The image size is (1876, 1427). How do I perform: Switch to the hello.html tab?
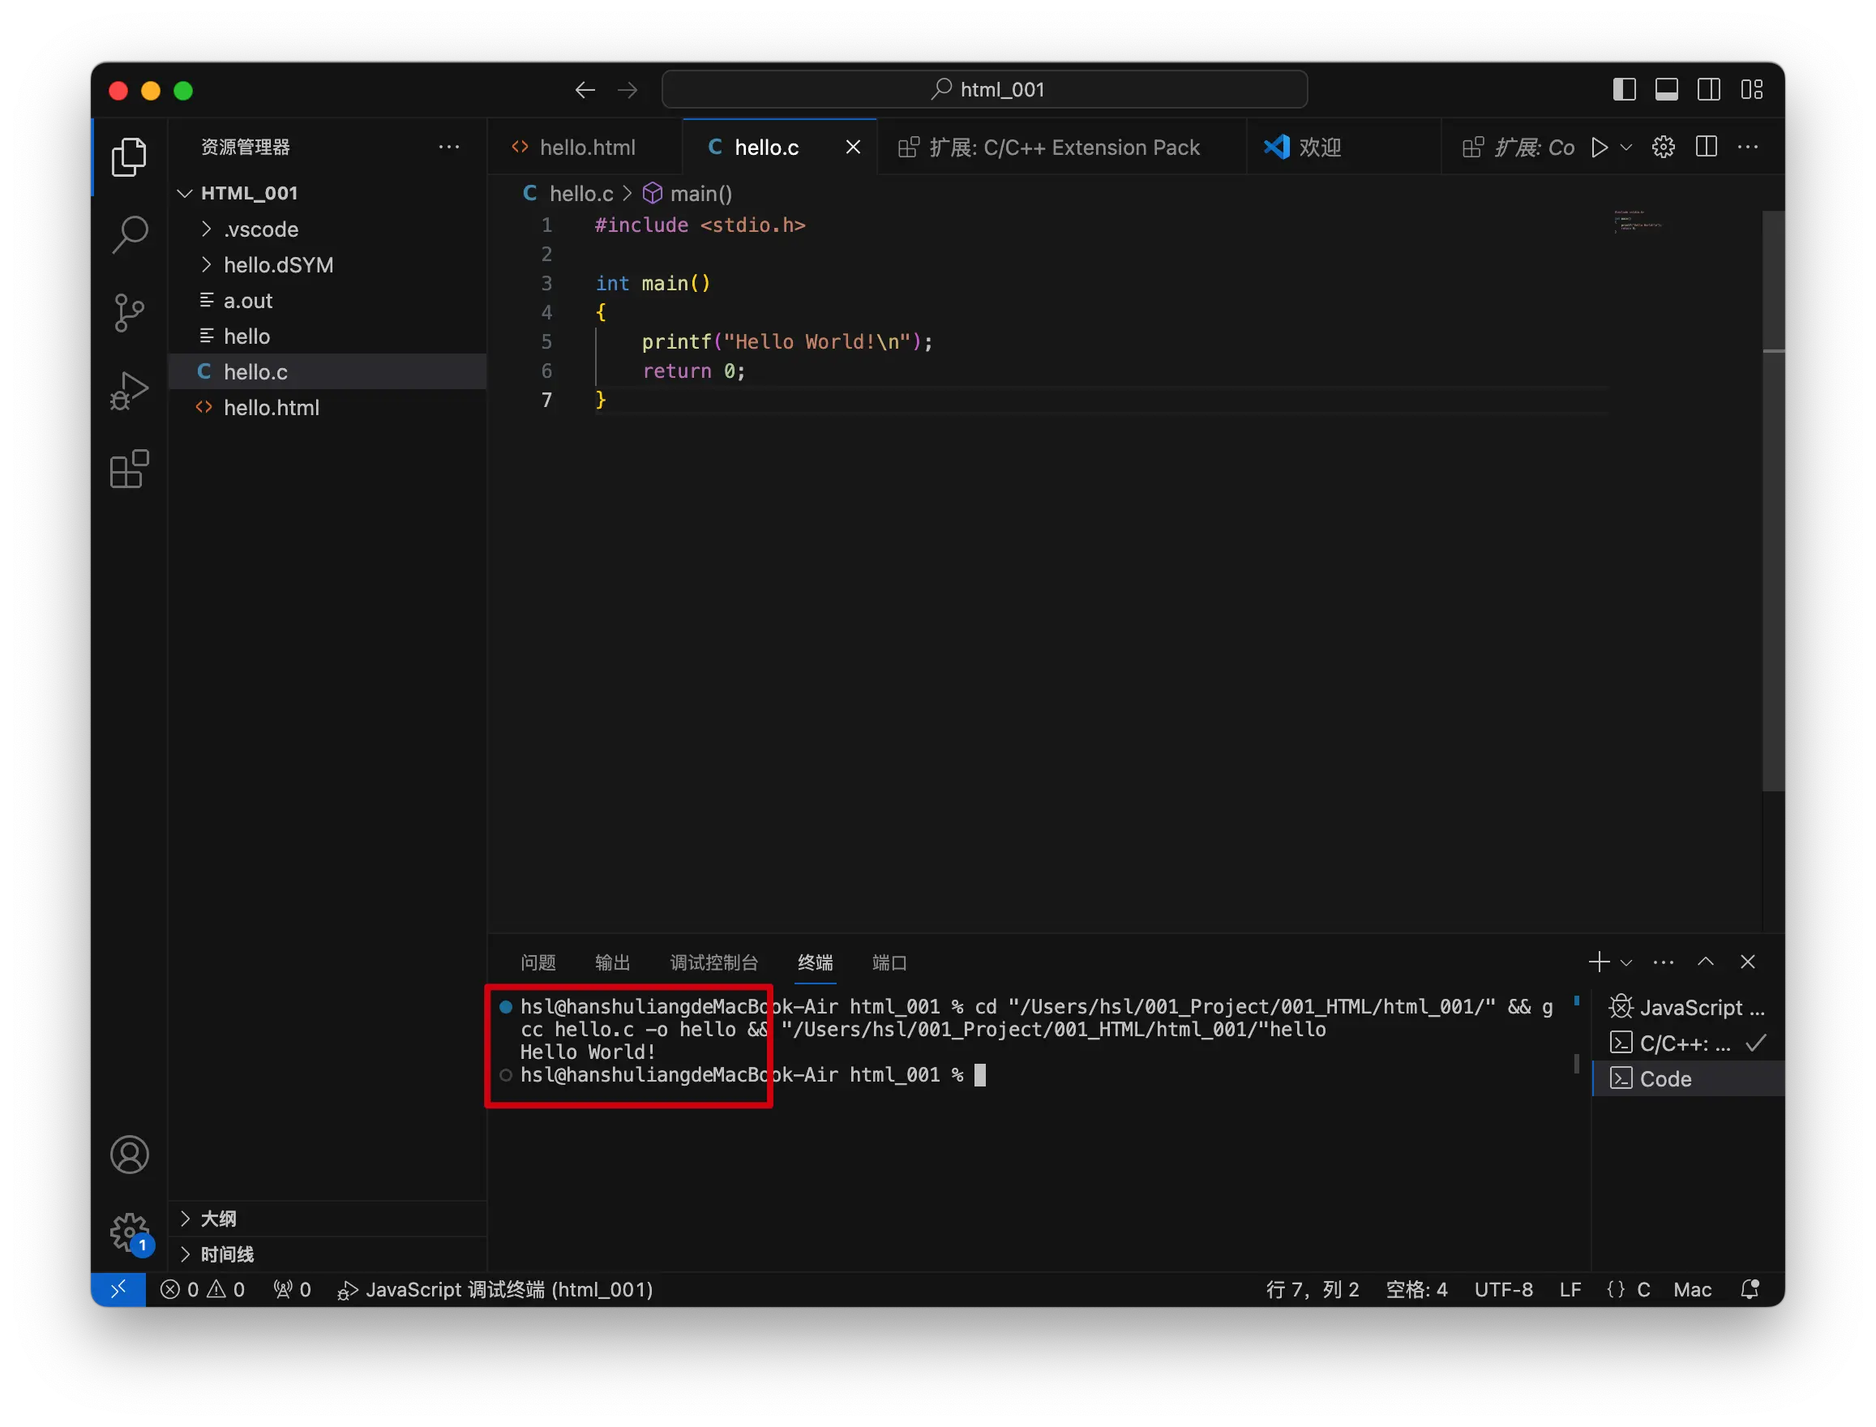(x=585, y=148)
